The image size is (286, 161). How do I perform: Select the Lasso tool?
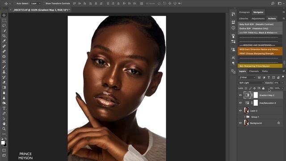4,25
